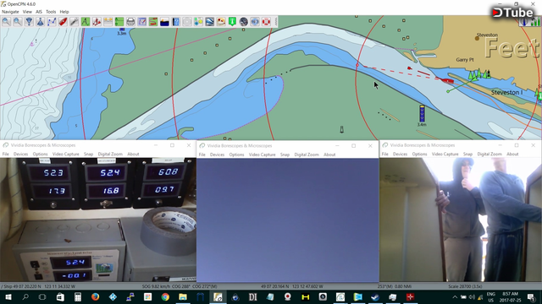
Task: Toggle ENC text display green A icon
Action: (x=86, y=22)
